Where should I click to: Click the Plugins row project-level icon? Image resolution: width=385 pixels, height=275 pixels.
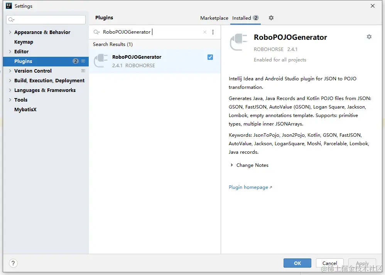tap(83, 61)
